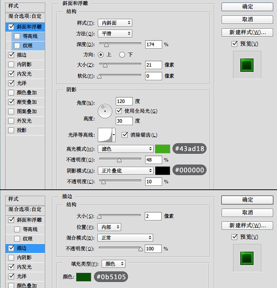The height and width of the screenshot is (288, 277).
Task: Click the dark green stroke color swatch
Action: click(84, 277)
